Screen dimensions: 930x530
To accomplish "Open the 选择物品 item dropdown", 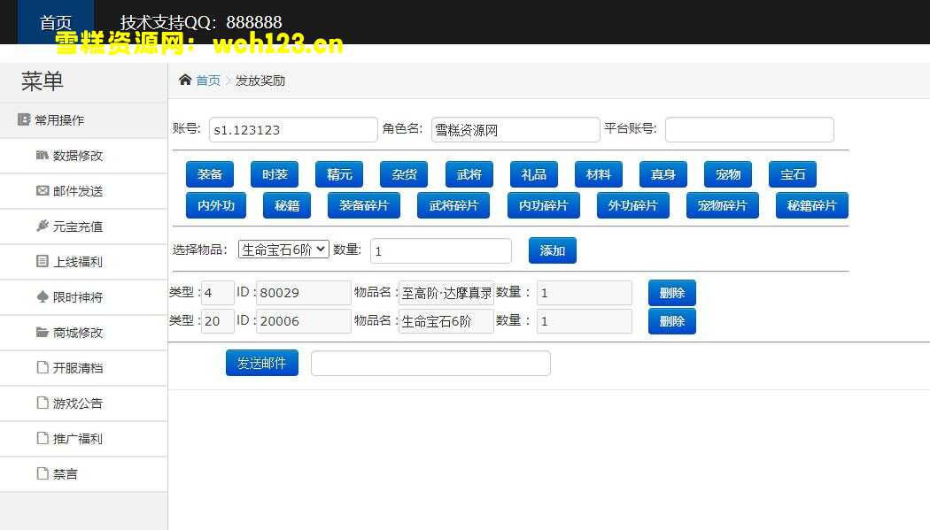I will pos(283,249).
